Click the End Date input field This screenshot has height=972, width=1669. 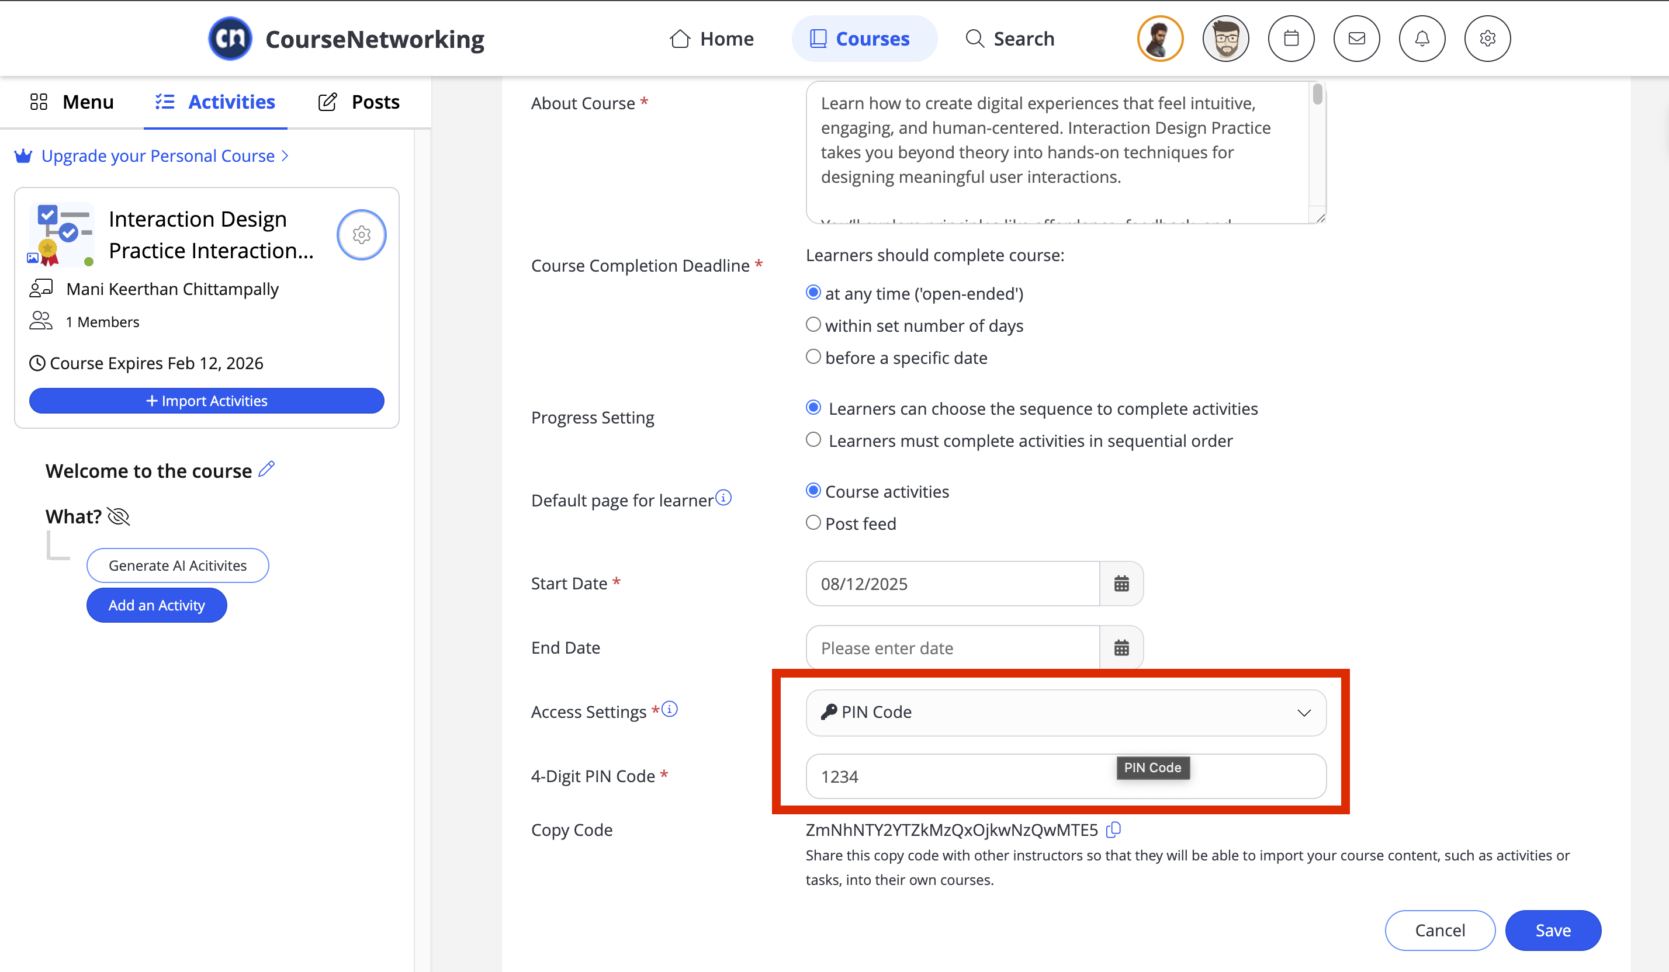click(x=953, y=648)
